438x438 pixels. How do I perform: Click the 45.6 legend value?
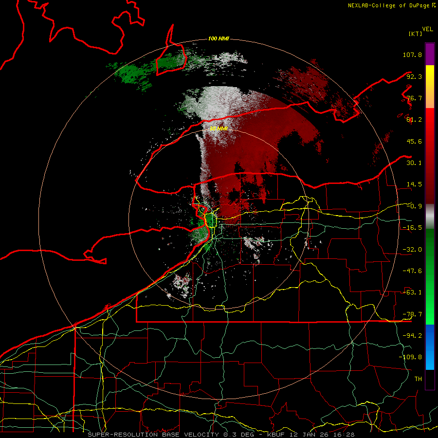414,141
